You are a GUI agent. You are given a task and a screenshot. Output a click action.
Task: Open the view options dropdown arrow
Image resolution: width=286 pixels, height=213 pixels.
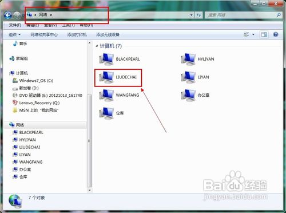coord(253,34)
